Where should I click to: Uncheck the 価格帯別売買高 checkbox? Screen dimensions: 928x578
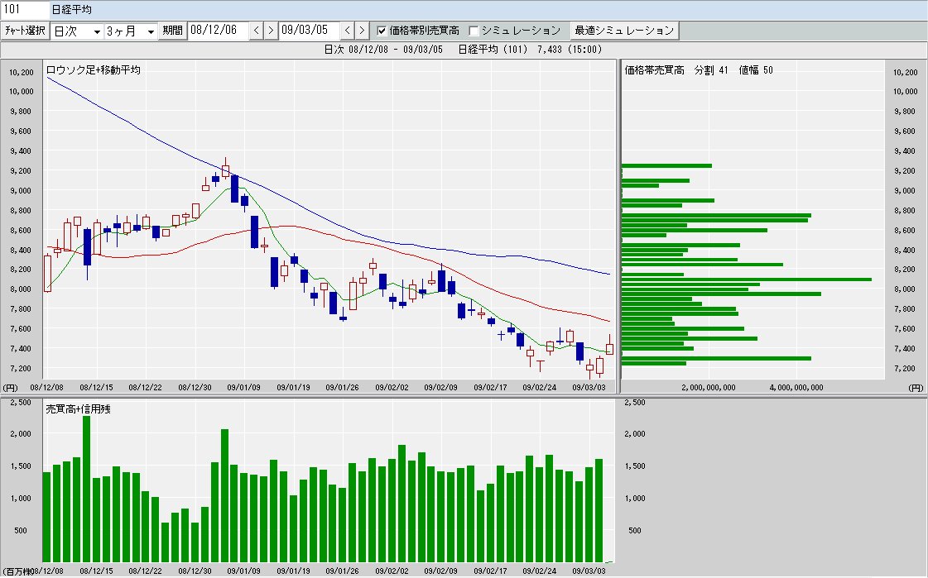tap(382, 31)
